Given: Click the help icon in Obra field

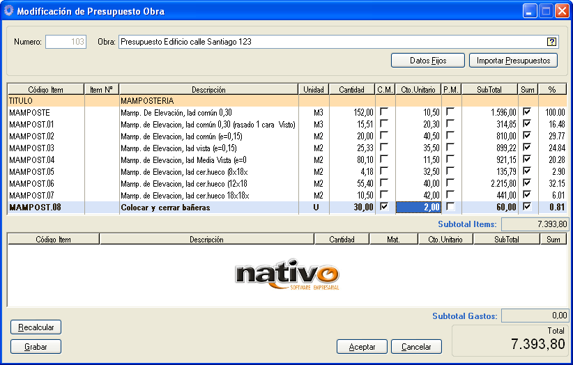Looking at the screenshot, I should (x=551, y=42).
